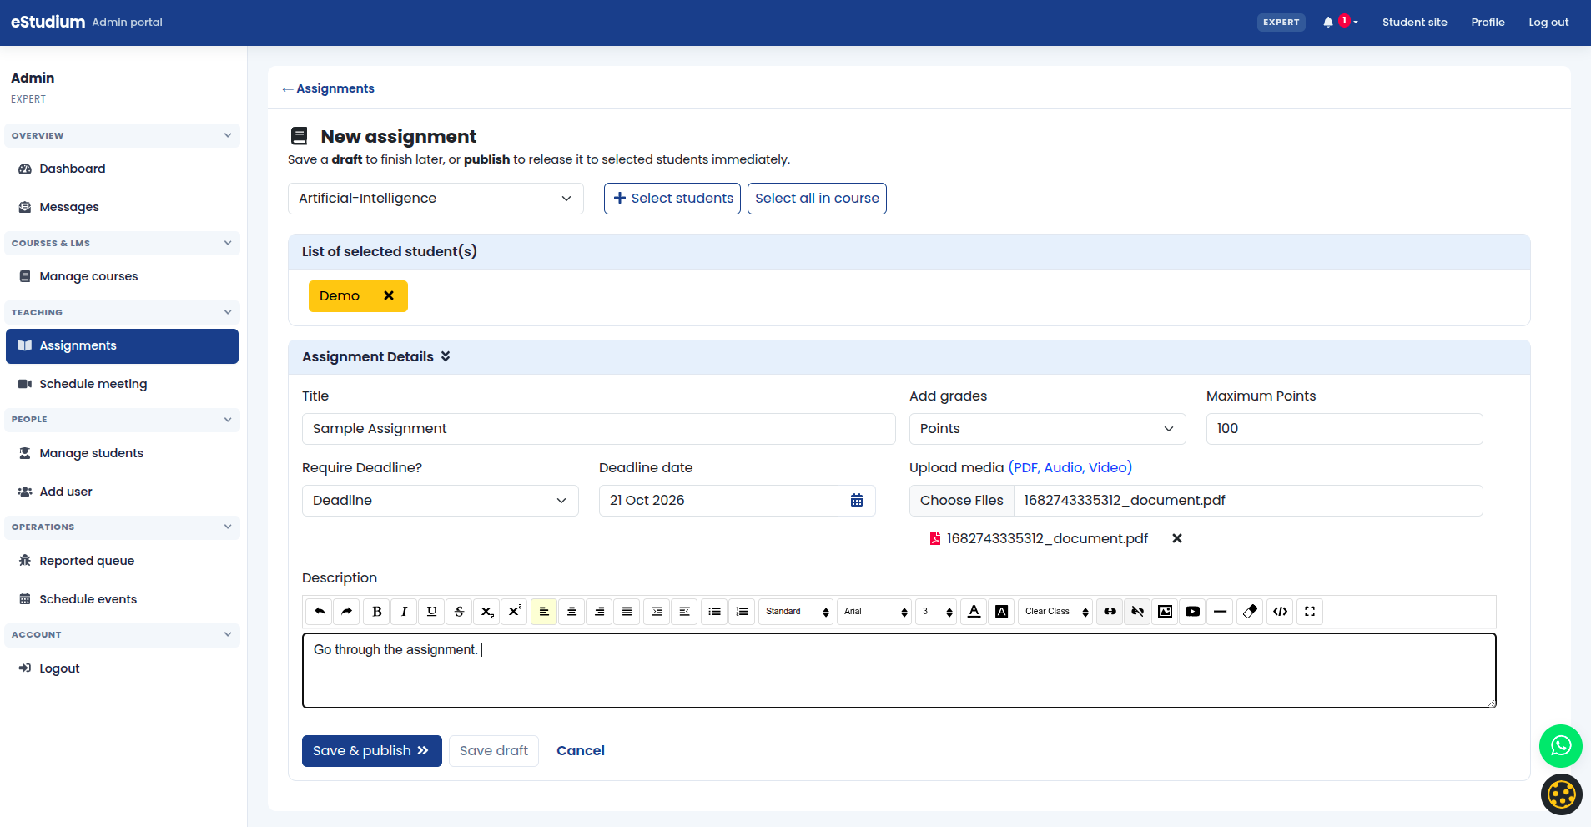
Task: Open the Artificial-Intelligence course dropdown
Action: (x=436, y=199)
